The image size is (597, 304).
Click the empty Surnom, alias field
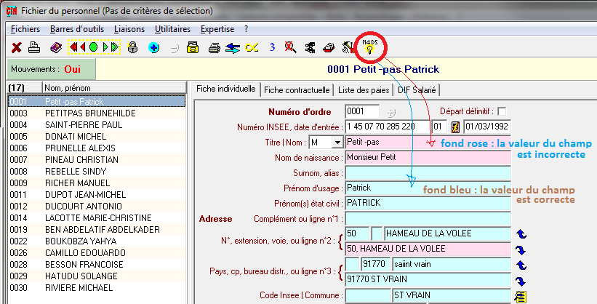[428, 172]
